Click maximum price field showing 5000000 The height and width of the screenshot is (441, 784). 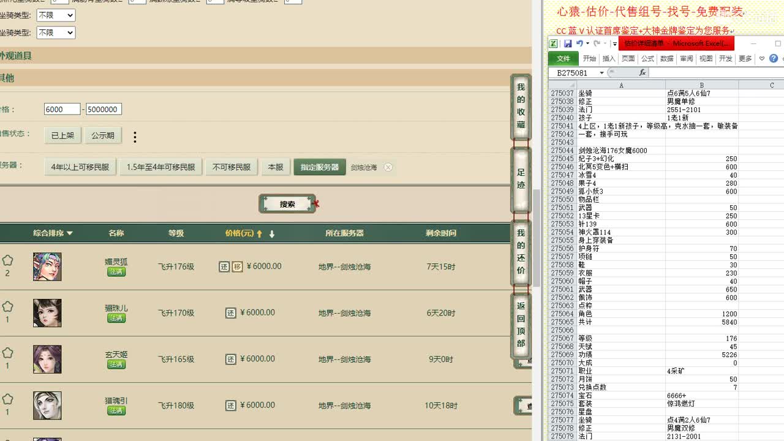point(104,109)
